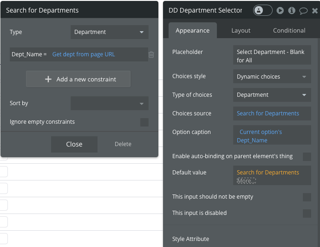This screenshot has width=320, height=247.
Task: Close the DD Department Selector panel
Action: 315,10
